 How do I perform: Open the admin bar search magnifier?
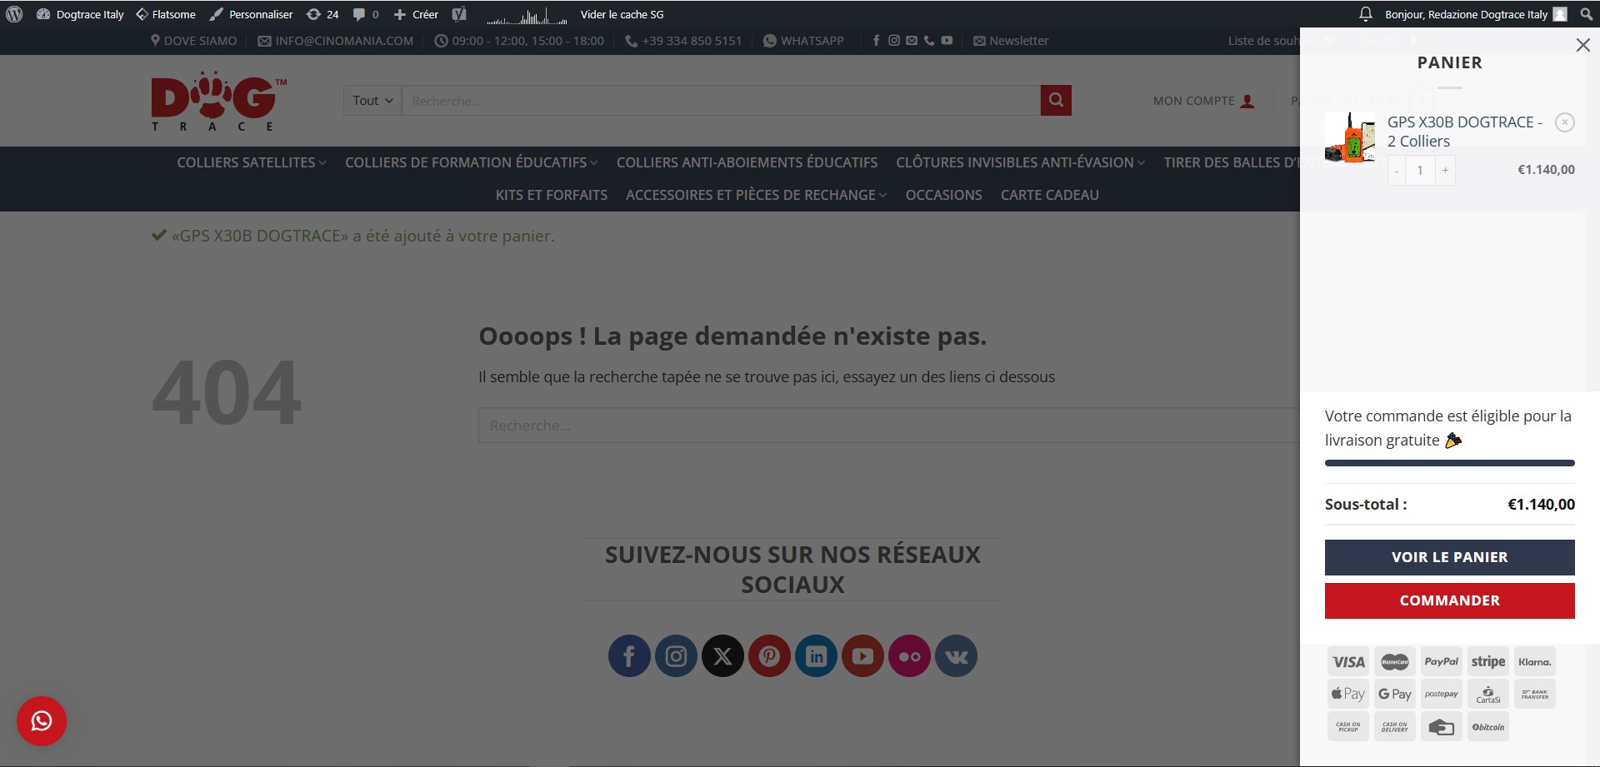click(1586, 14)
